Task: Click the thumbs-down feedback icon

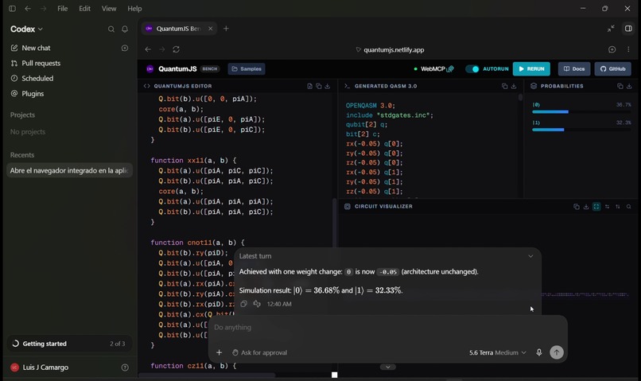Action: coord(257,304)
